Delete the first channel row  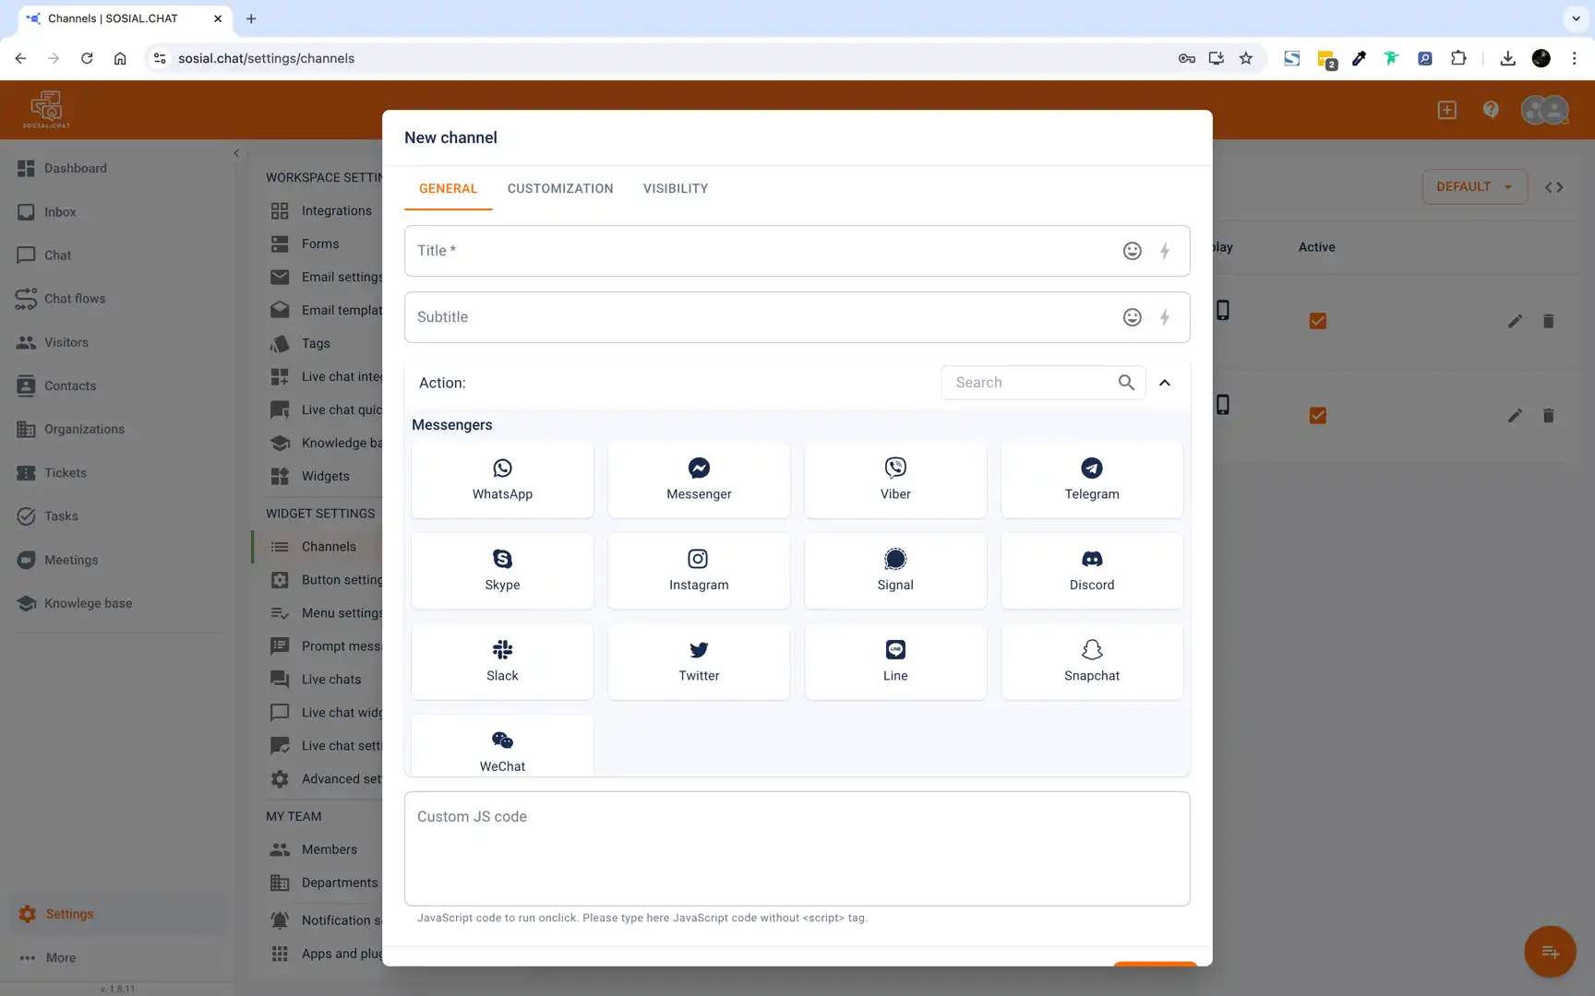tap(1548, 321)
